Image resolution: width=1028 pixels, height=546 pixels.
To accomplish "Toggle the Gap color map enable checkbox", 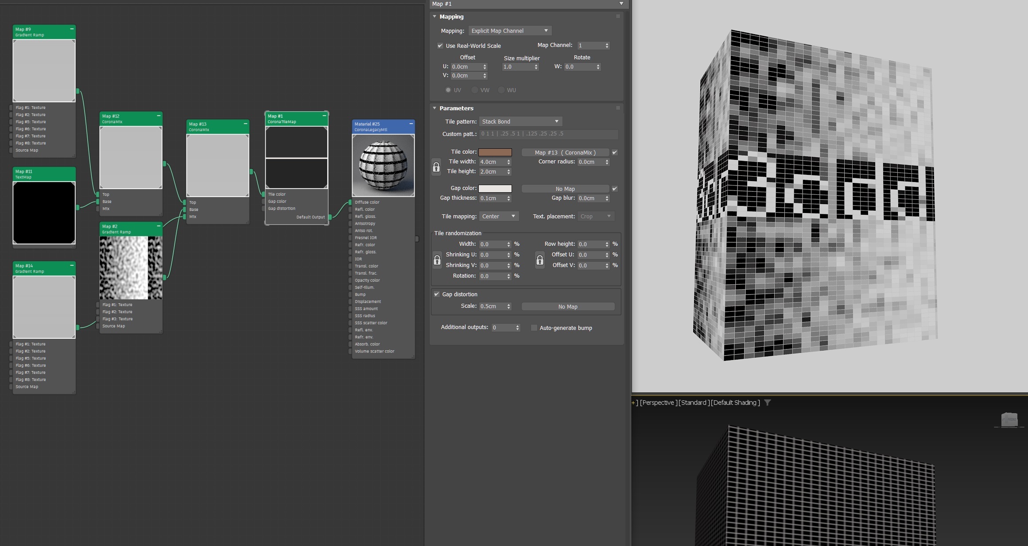I will tap(615, 189).
